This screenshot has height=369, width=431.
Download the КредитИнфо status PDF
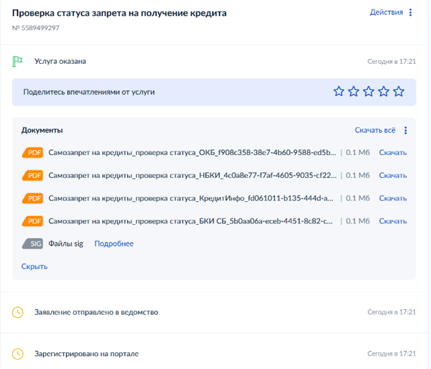tap(393, 199)
